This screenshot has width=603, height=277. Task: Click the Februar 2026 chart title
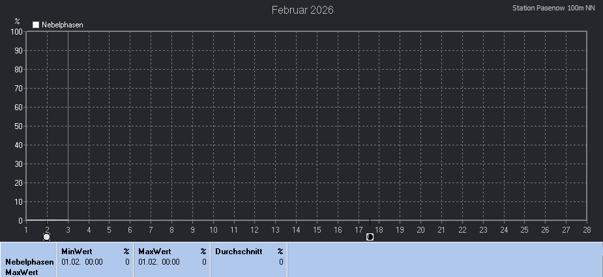302,10
